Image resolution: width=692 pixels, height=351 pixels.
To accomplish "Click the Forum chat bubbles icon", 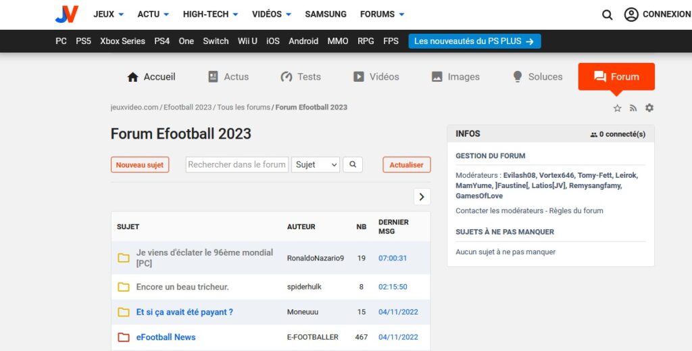I will pos(600,77).
